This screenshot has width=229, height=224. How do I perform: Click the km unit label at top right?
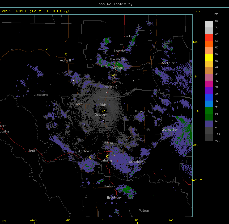tap(198, 11)
